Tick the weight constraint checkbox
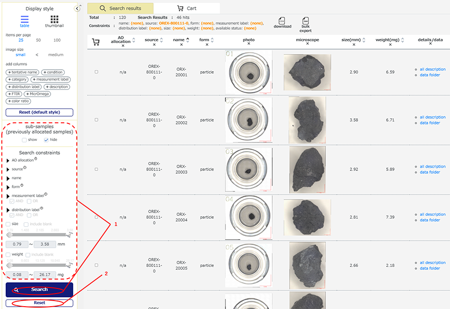 (8, 254)
